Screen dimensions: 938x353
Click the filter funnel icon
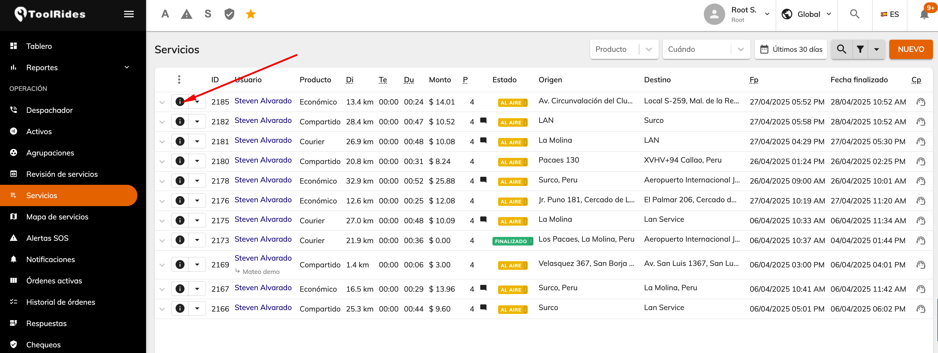(860, 49)
